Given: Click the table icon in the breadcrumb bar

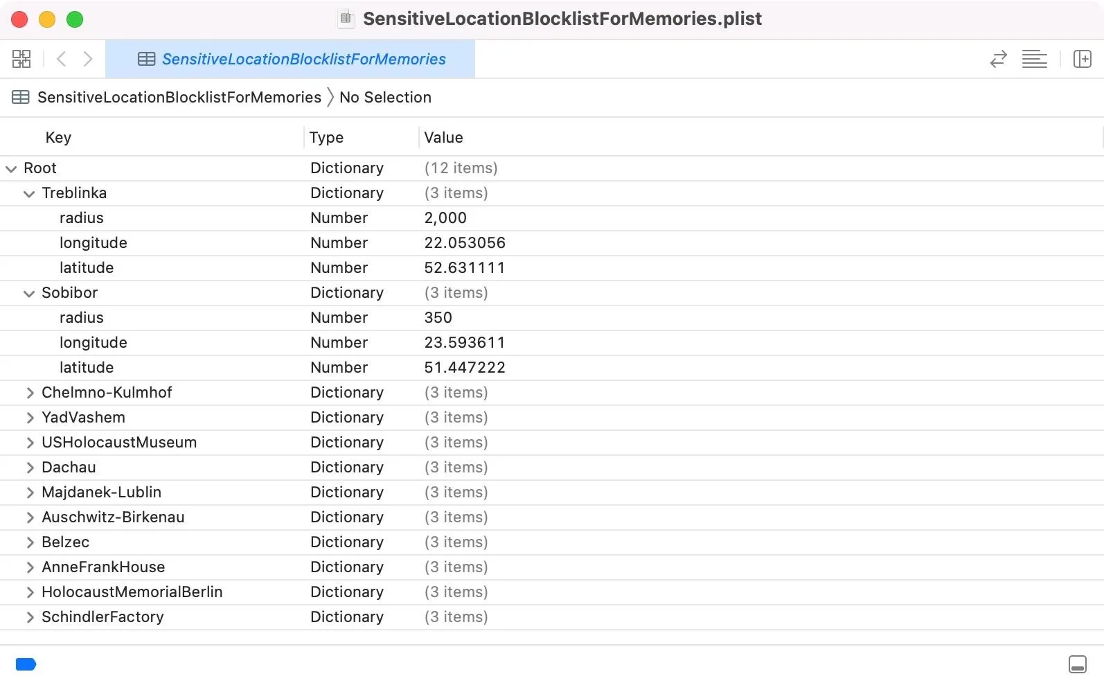Looking at the screenshot, I should [21, 98].
